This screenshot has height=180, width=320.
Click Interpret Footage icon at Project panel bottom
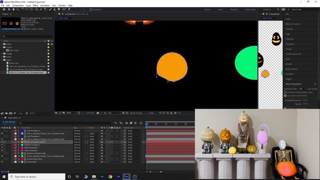click(2, 113)
